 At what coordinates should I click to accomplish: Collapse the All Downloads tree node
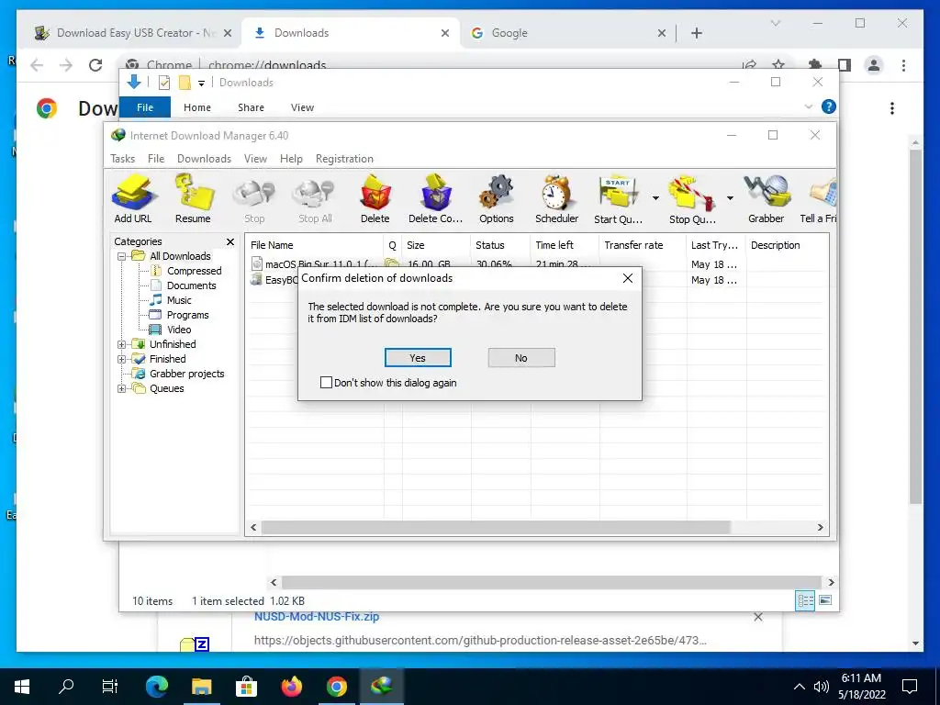(x=122, y=257)
